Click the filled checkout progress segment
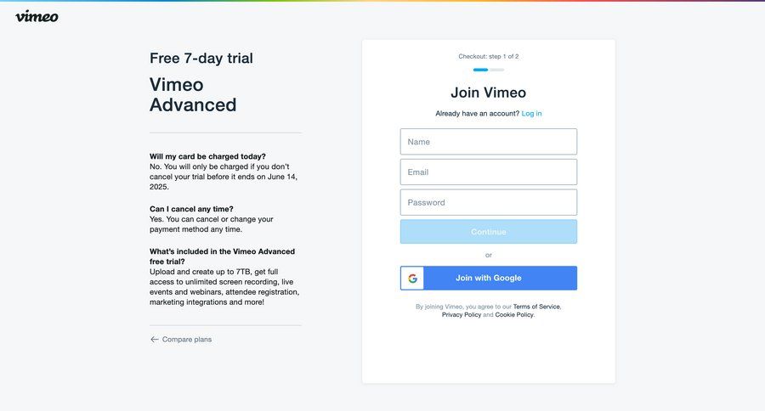 tap(481, 70)
